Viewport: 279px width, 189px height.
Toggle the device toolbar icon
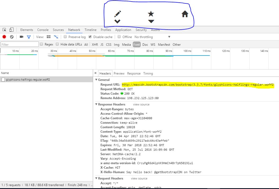click(11, 30)
